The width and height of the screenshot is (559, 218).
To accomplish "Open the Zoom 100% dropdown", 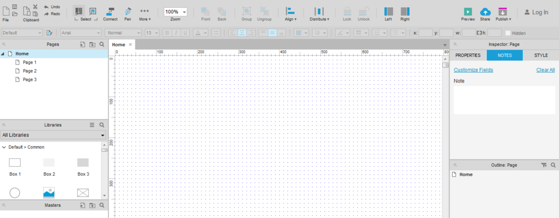I will pyautogui.click(x=176, y=12).
